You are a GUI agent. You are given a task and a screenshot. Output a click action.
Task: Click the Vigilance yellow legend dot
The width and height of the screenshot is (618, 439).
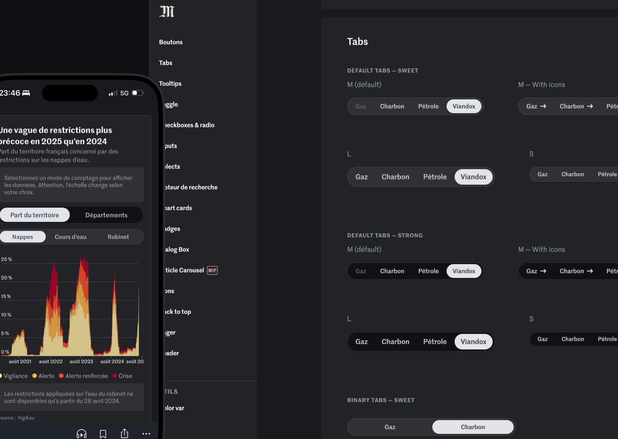pyautogui.click(x=1, y=376)
